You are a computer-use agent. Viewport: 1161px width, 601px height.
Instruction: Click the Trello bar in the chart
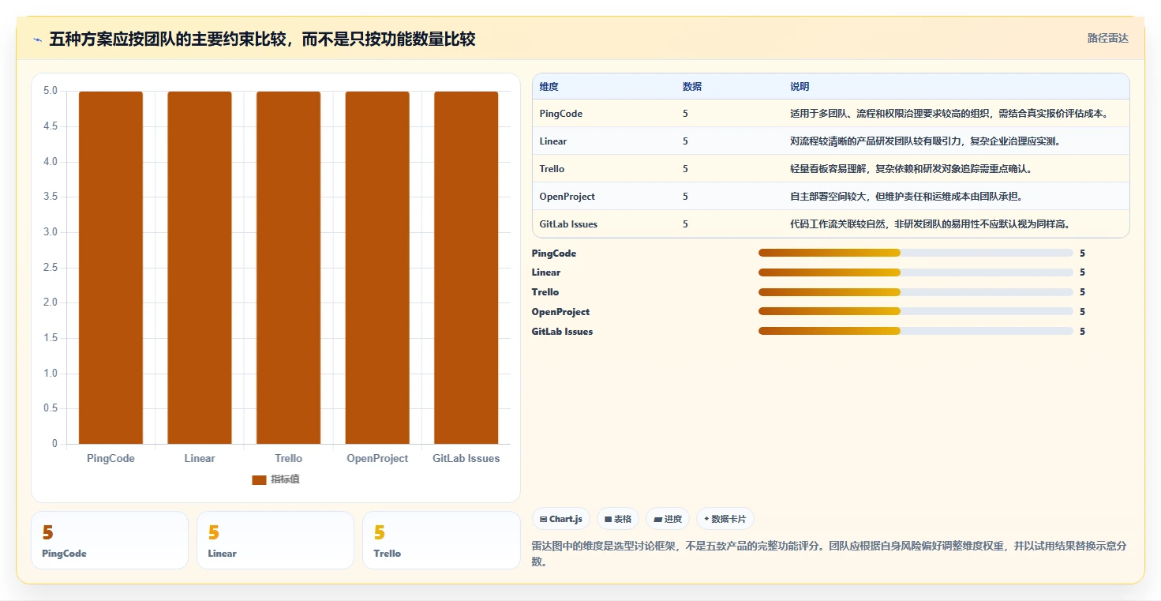tap(288, 268)
